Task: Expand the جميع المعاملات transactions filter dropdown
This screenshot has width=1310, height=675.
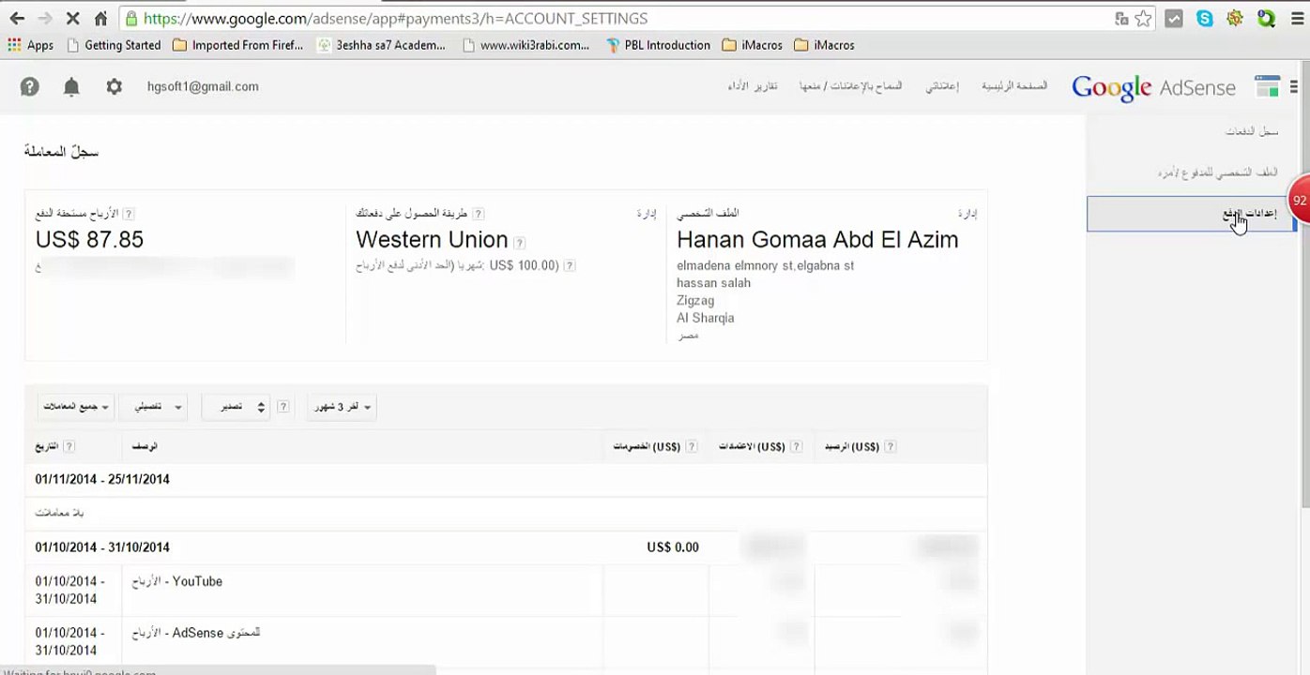Action: click(x=76, y=407)
